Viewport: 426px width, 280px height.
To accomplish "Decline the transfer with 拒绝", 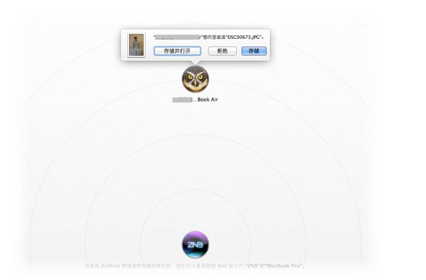I will click(x=222, y=51).
